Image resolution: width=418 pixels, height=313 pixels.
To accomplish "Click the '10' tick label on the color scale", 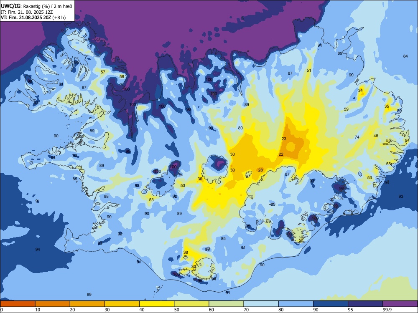I will click(38, 310).
